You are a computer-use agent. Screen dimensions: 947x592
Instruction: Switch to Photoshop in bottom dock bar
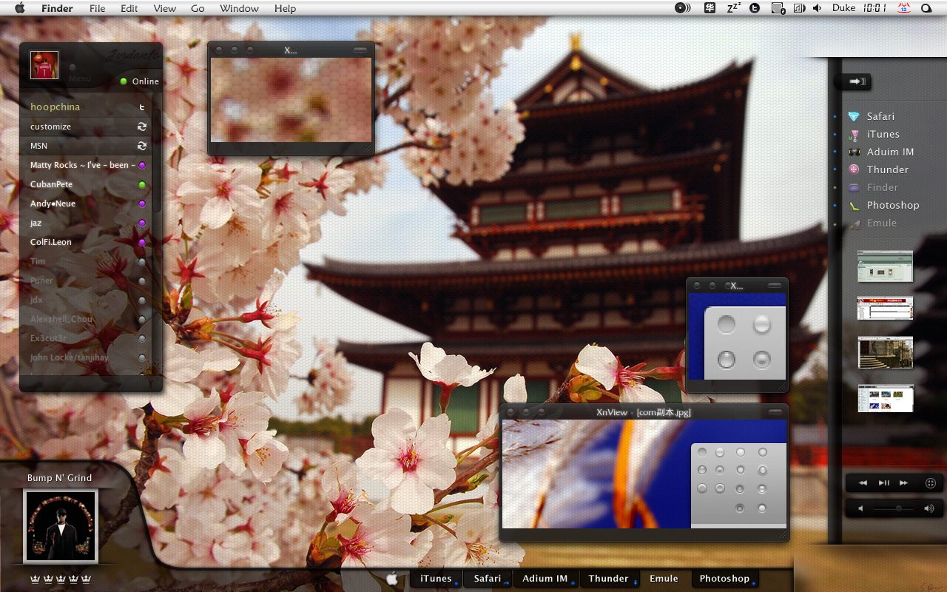click(725, 579)
